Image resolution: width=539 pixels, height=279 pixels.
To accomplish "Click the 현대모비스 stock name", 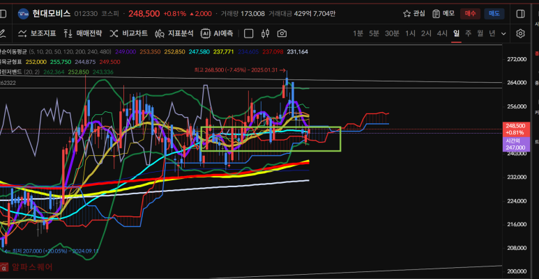I will pos(51,13).
